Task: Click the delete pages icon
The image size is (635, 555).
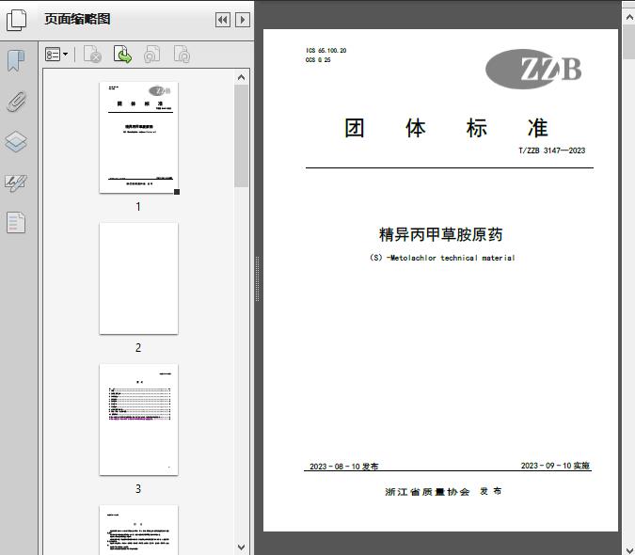Action: (x=92, y=55)
